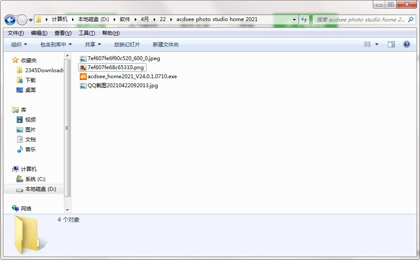Select the 7ef607fe6f90c520_600_0.jpeg file icon

83,59
